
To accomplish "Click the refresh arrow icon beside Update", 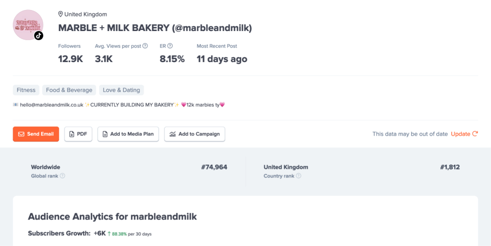I will [475, 134].
